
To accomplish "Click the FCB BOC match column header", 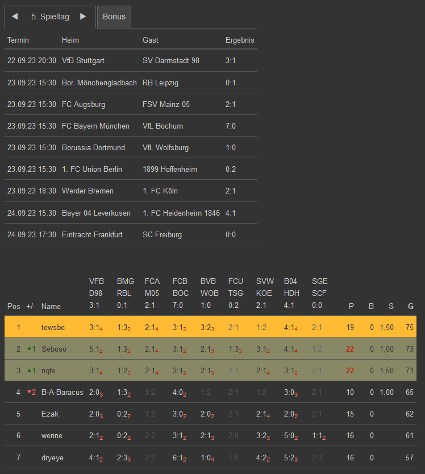I will click(x=180, y=294).
